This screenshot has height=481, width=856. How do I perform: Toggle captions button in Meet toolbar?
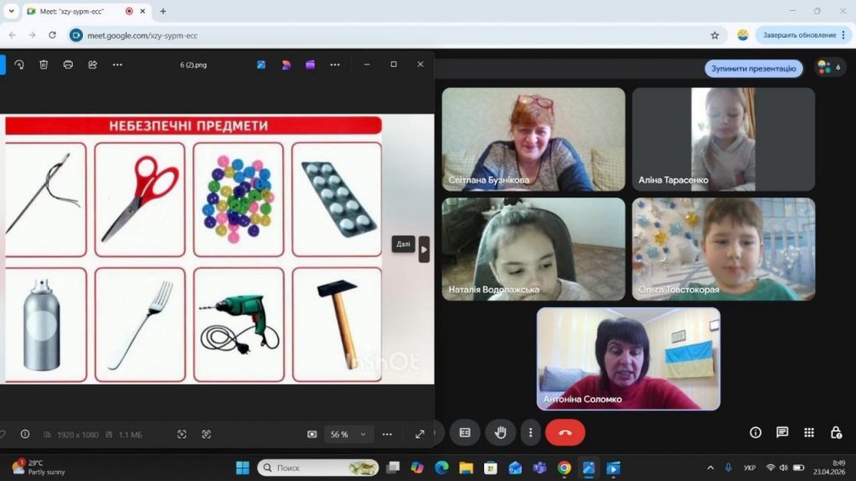[465, 432]
